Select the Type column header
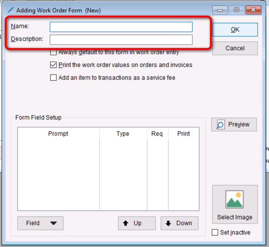Viewport: 269px width, 247px height. (x=123, y=134)
